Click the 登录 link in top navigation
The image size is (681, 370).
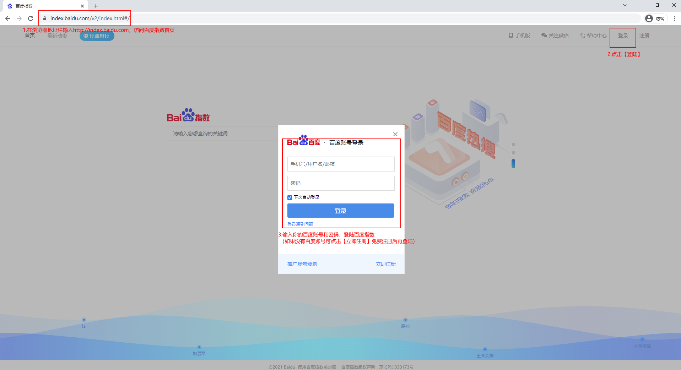click(x=623, y=36)
